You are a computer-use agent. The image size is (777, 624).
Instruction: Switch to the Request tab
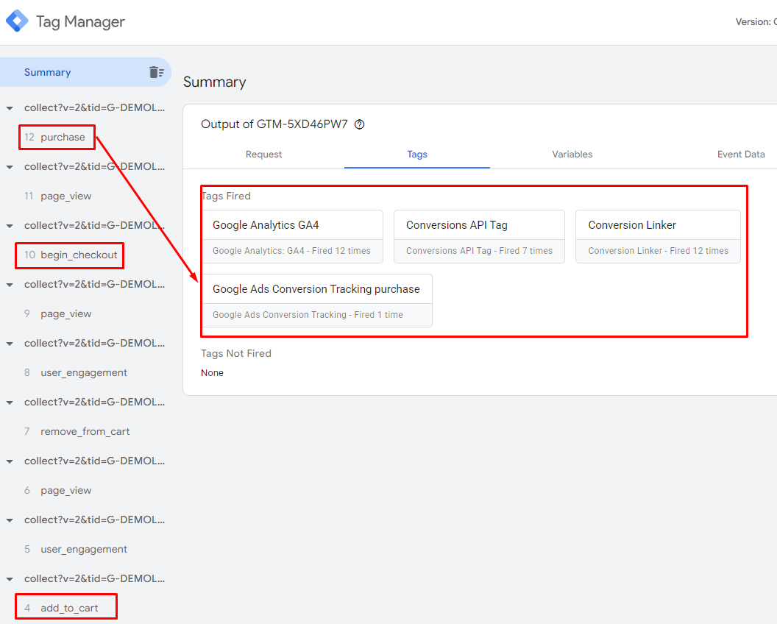coord(263,155)
